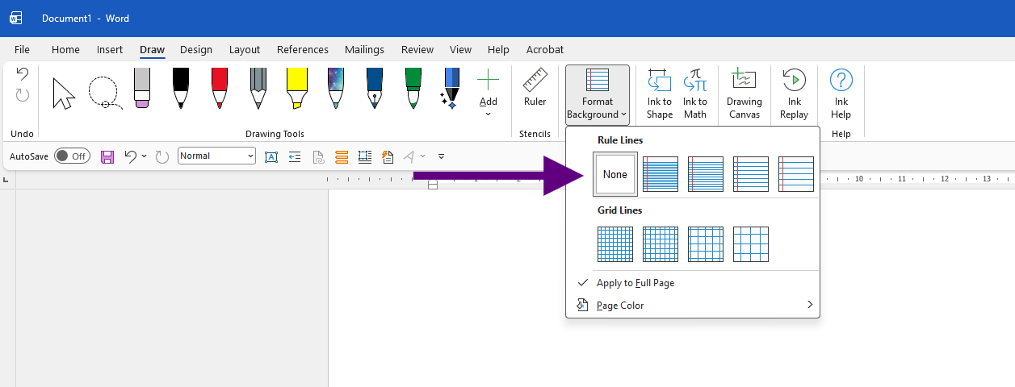This screenshot has height=387, width=1015.
Task: Select the second grid lines pattern
Action: [661, 244]
